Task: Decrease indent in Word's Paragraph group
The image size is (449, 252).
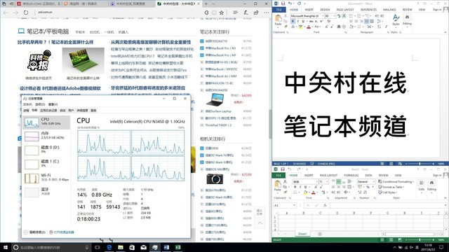Action: click(377, 16)
